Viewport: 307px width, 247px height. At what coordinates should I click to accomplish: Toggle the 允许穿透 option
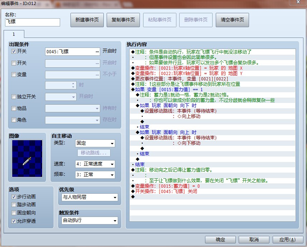(14, 221)
